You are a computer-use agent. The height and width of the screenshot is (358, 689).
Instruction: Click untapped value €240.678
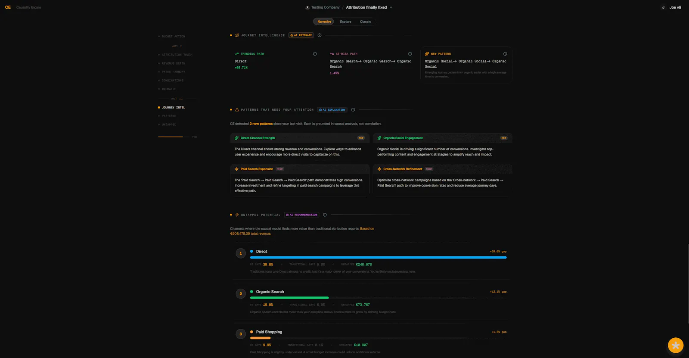pos(364,265)
